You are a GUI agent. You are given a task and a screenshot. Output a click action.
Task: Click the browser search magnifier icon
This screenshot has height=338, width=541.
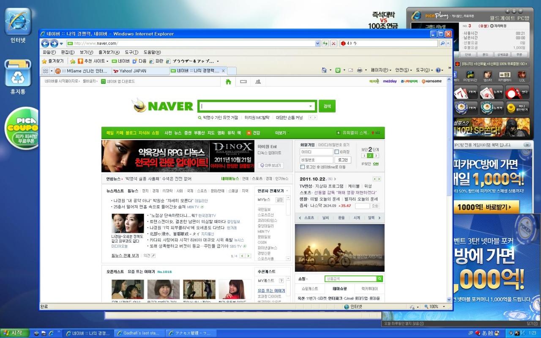coord(443,44)
